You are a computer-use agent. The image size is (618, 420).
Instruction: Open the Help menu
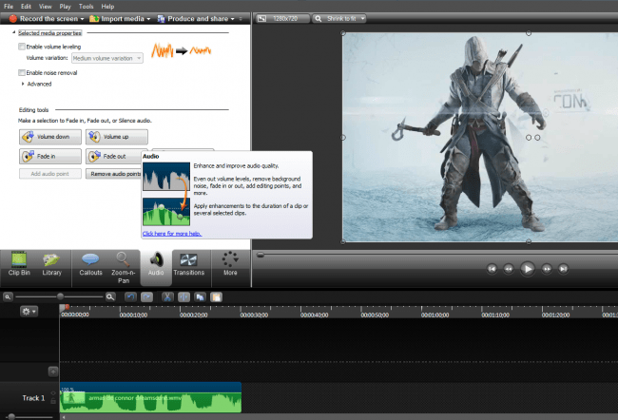coord(107,7)
